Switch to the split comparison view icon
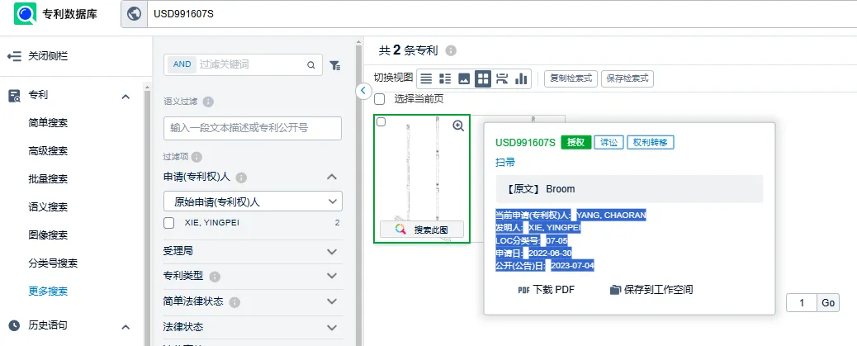The width and height of the screenshot is (857, 346). click(x=502, y=78)
